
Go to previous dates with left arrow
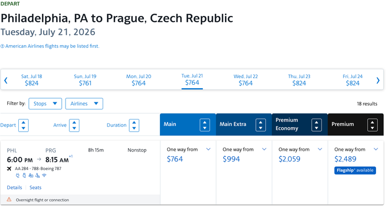(6, 80)
